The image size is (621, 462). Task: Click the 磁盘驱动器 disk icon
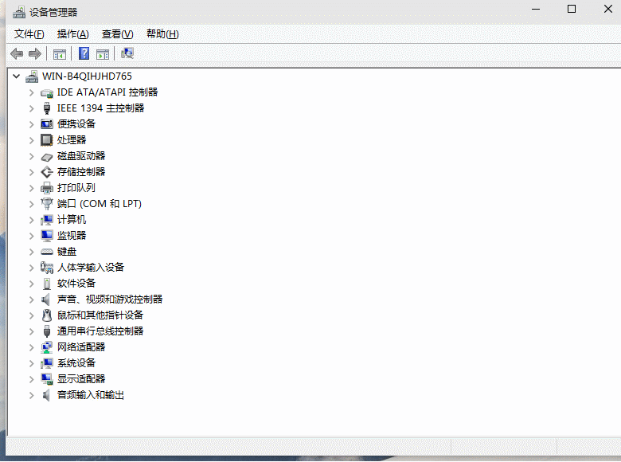pyautogui.click(x=47, y=157)
